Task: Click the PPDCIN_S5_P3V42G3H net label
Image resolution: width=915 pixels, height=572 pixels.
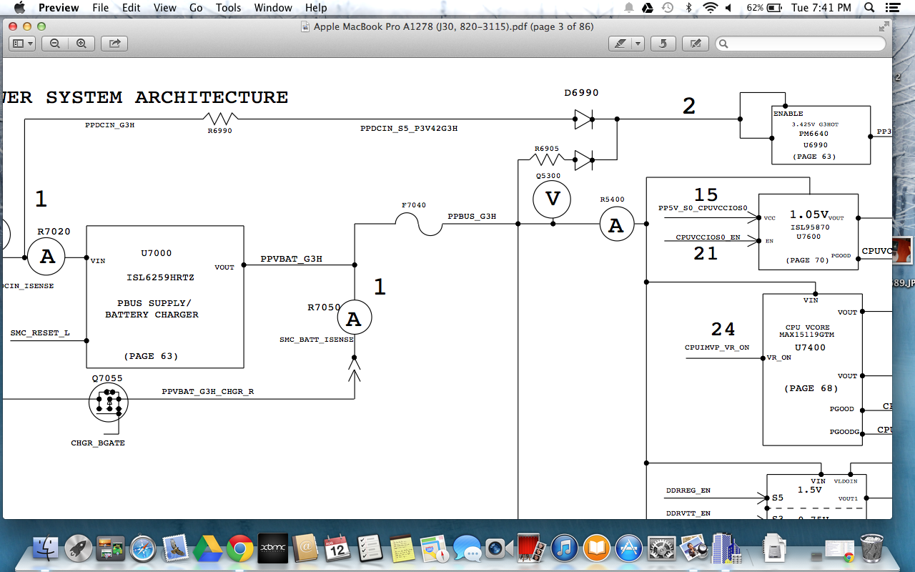Action: pos(409,129)
